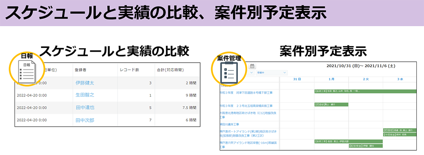Open registrant link 伊藤健太

tap(85, 83)
